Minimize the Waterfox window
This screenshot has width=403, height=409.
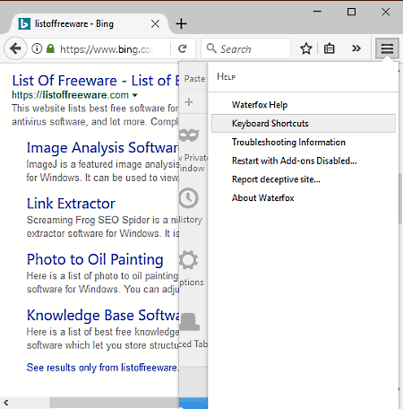tap(317, 12)
